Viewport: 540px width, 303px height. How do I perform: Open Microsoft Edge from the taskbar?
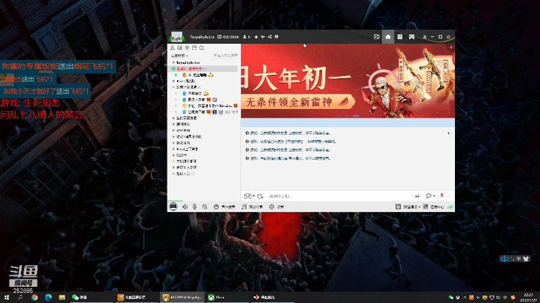click(x=48, y=297)
